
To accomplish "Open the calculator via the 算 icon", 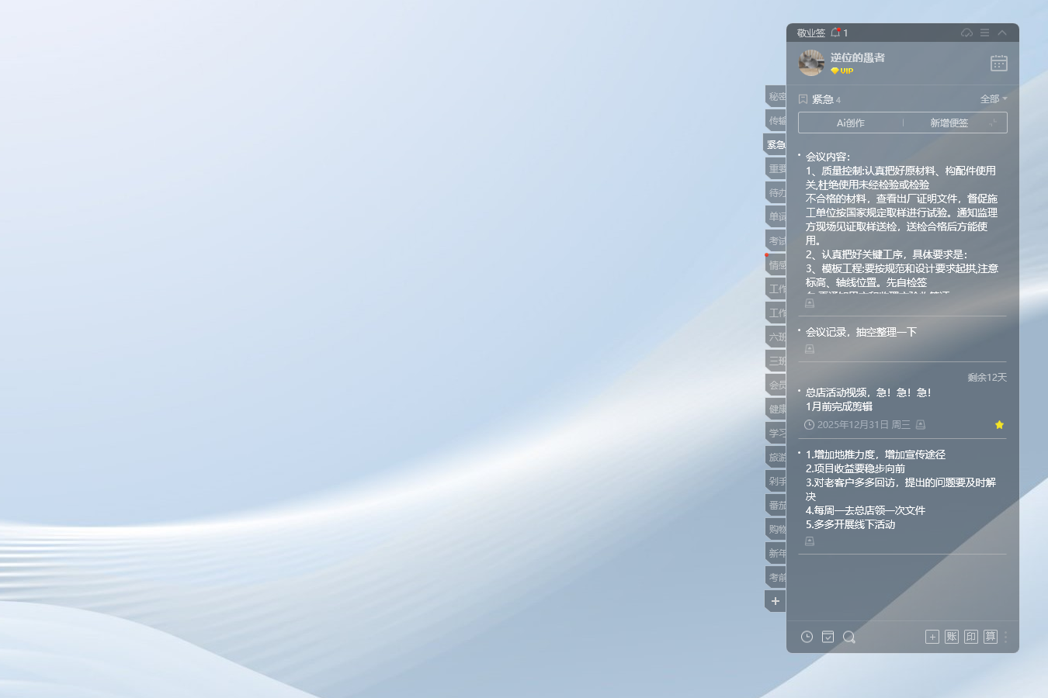I will click(990, 637).
